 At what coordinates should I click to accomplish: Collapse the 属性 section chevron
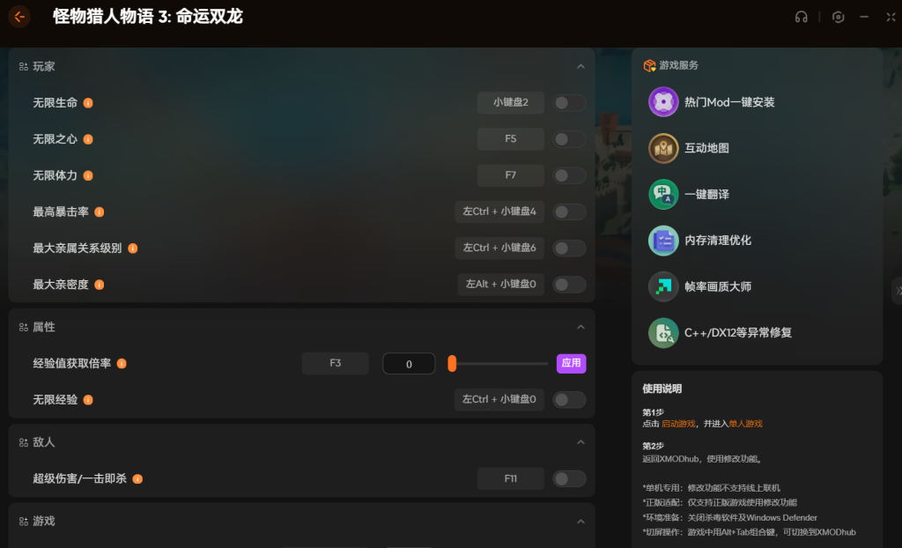[x=580, y=327]
